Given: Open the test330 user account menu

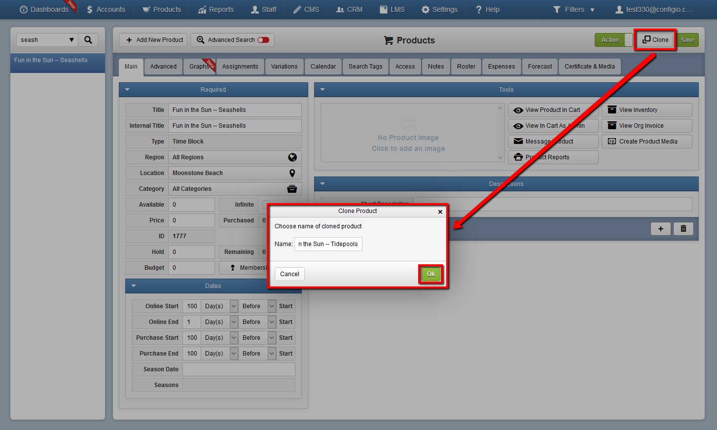Looking at the screenshot, I should click(654, 9).
